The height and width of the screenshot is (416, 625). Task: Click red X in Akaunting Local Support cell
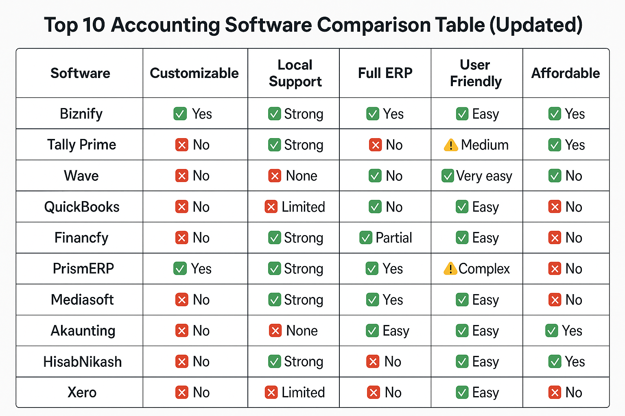(x=275, y=331)
